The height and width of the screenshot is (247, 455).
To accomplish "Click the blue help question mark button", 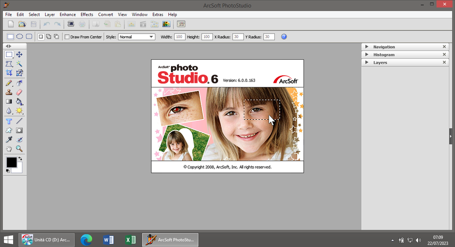I will (284, 37).
